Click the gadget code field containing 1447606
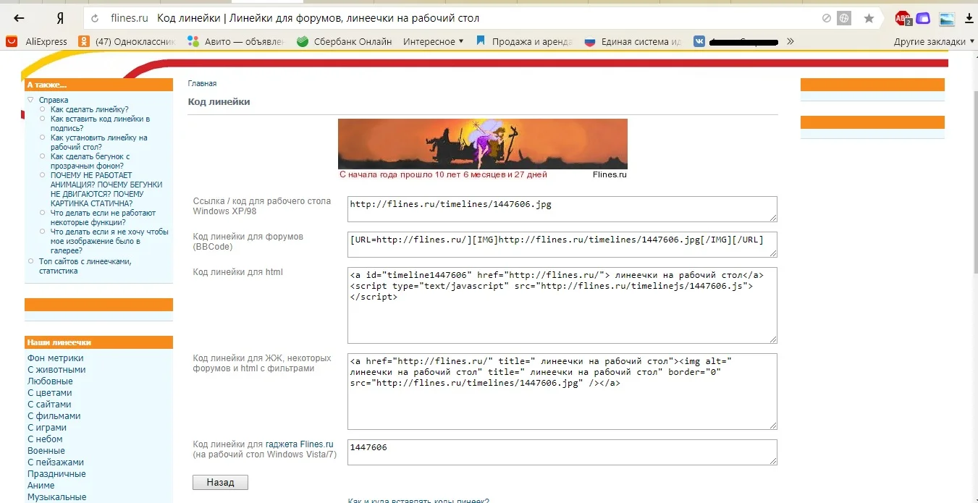This screenshot has height=503, width=978. [562, 452]
